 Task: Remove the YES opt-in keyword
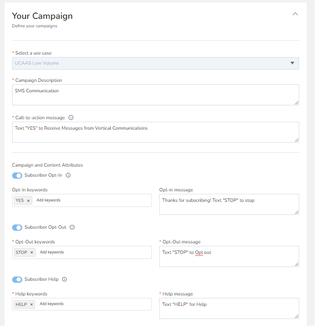pos(28,200)
